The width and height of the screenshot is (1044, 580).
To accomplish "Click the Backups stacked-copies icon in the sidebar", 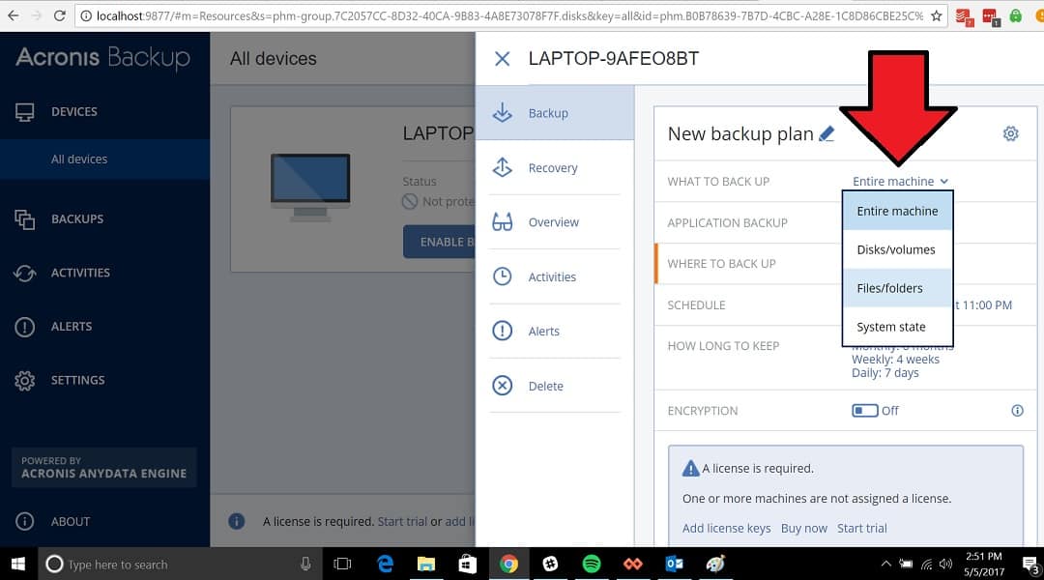I will pyautogui.click(x=24, y=219).
